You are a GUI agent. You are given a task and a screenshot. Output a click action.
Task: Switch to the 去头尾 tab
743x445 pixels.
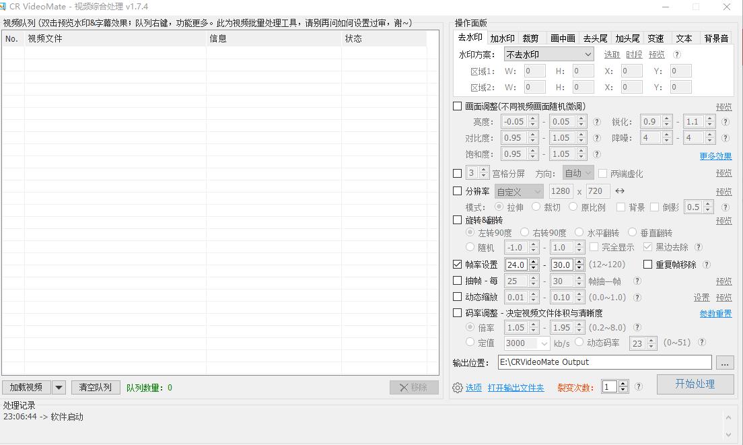pos(595,38)
